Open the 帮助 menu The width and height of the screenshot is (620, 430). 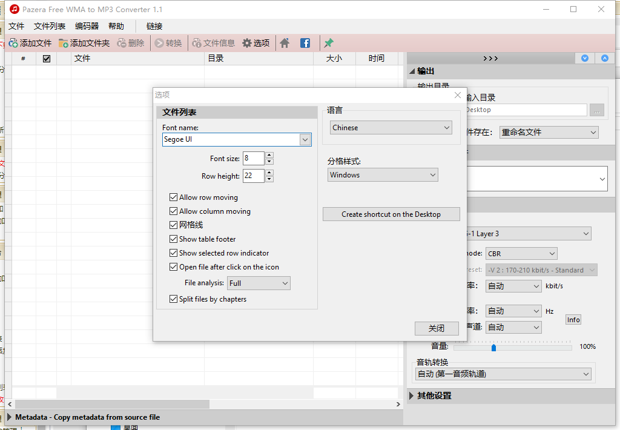tap(116, 26)
